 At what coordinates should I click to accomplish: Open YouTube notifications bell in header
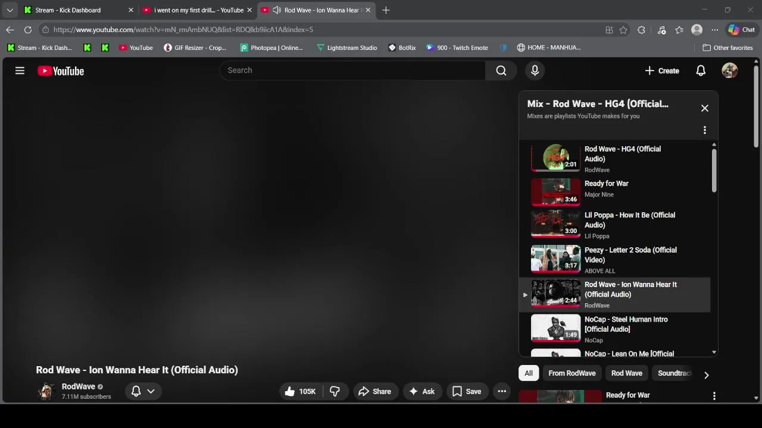701,71
